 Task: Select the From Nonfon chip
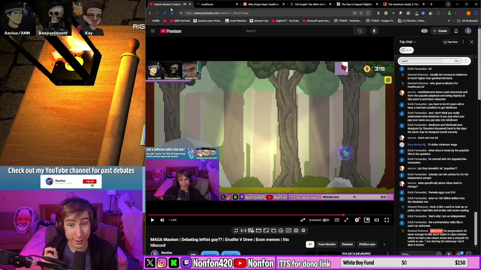pos(327,244)
